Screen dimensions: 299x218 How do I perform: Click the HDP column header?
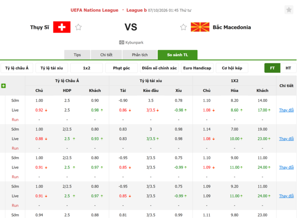pos(67,90)
